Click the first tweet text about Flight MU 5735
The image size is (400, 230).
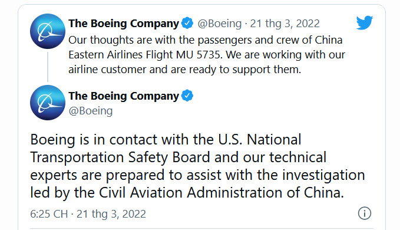pyautogui.click(x=207, y=55)
